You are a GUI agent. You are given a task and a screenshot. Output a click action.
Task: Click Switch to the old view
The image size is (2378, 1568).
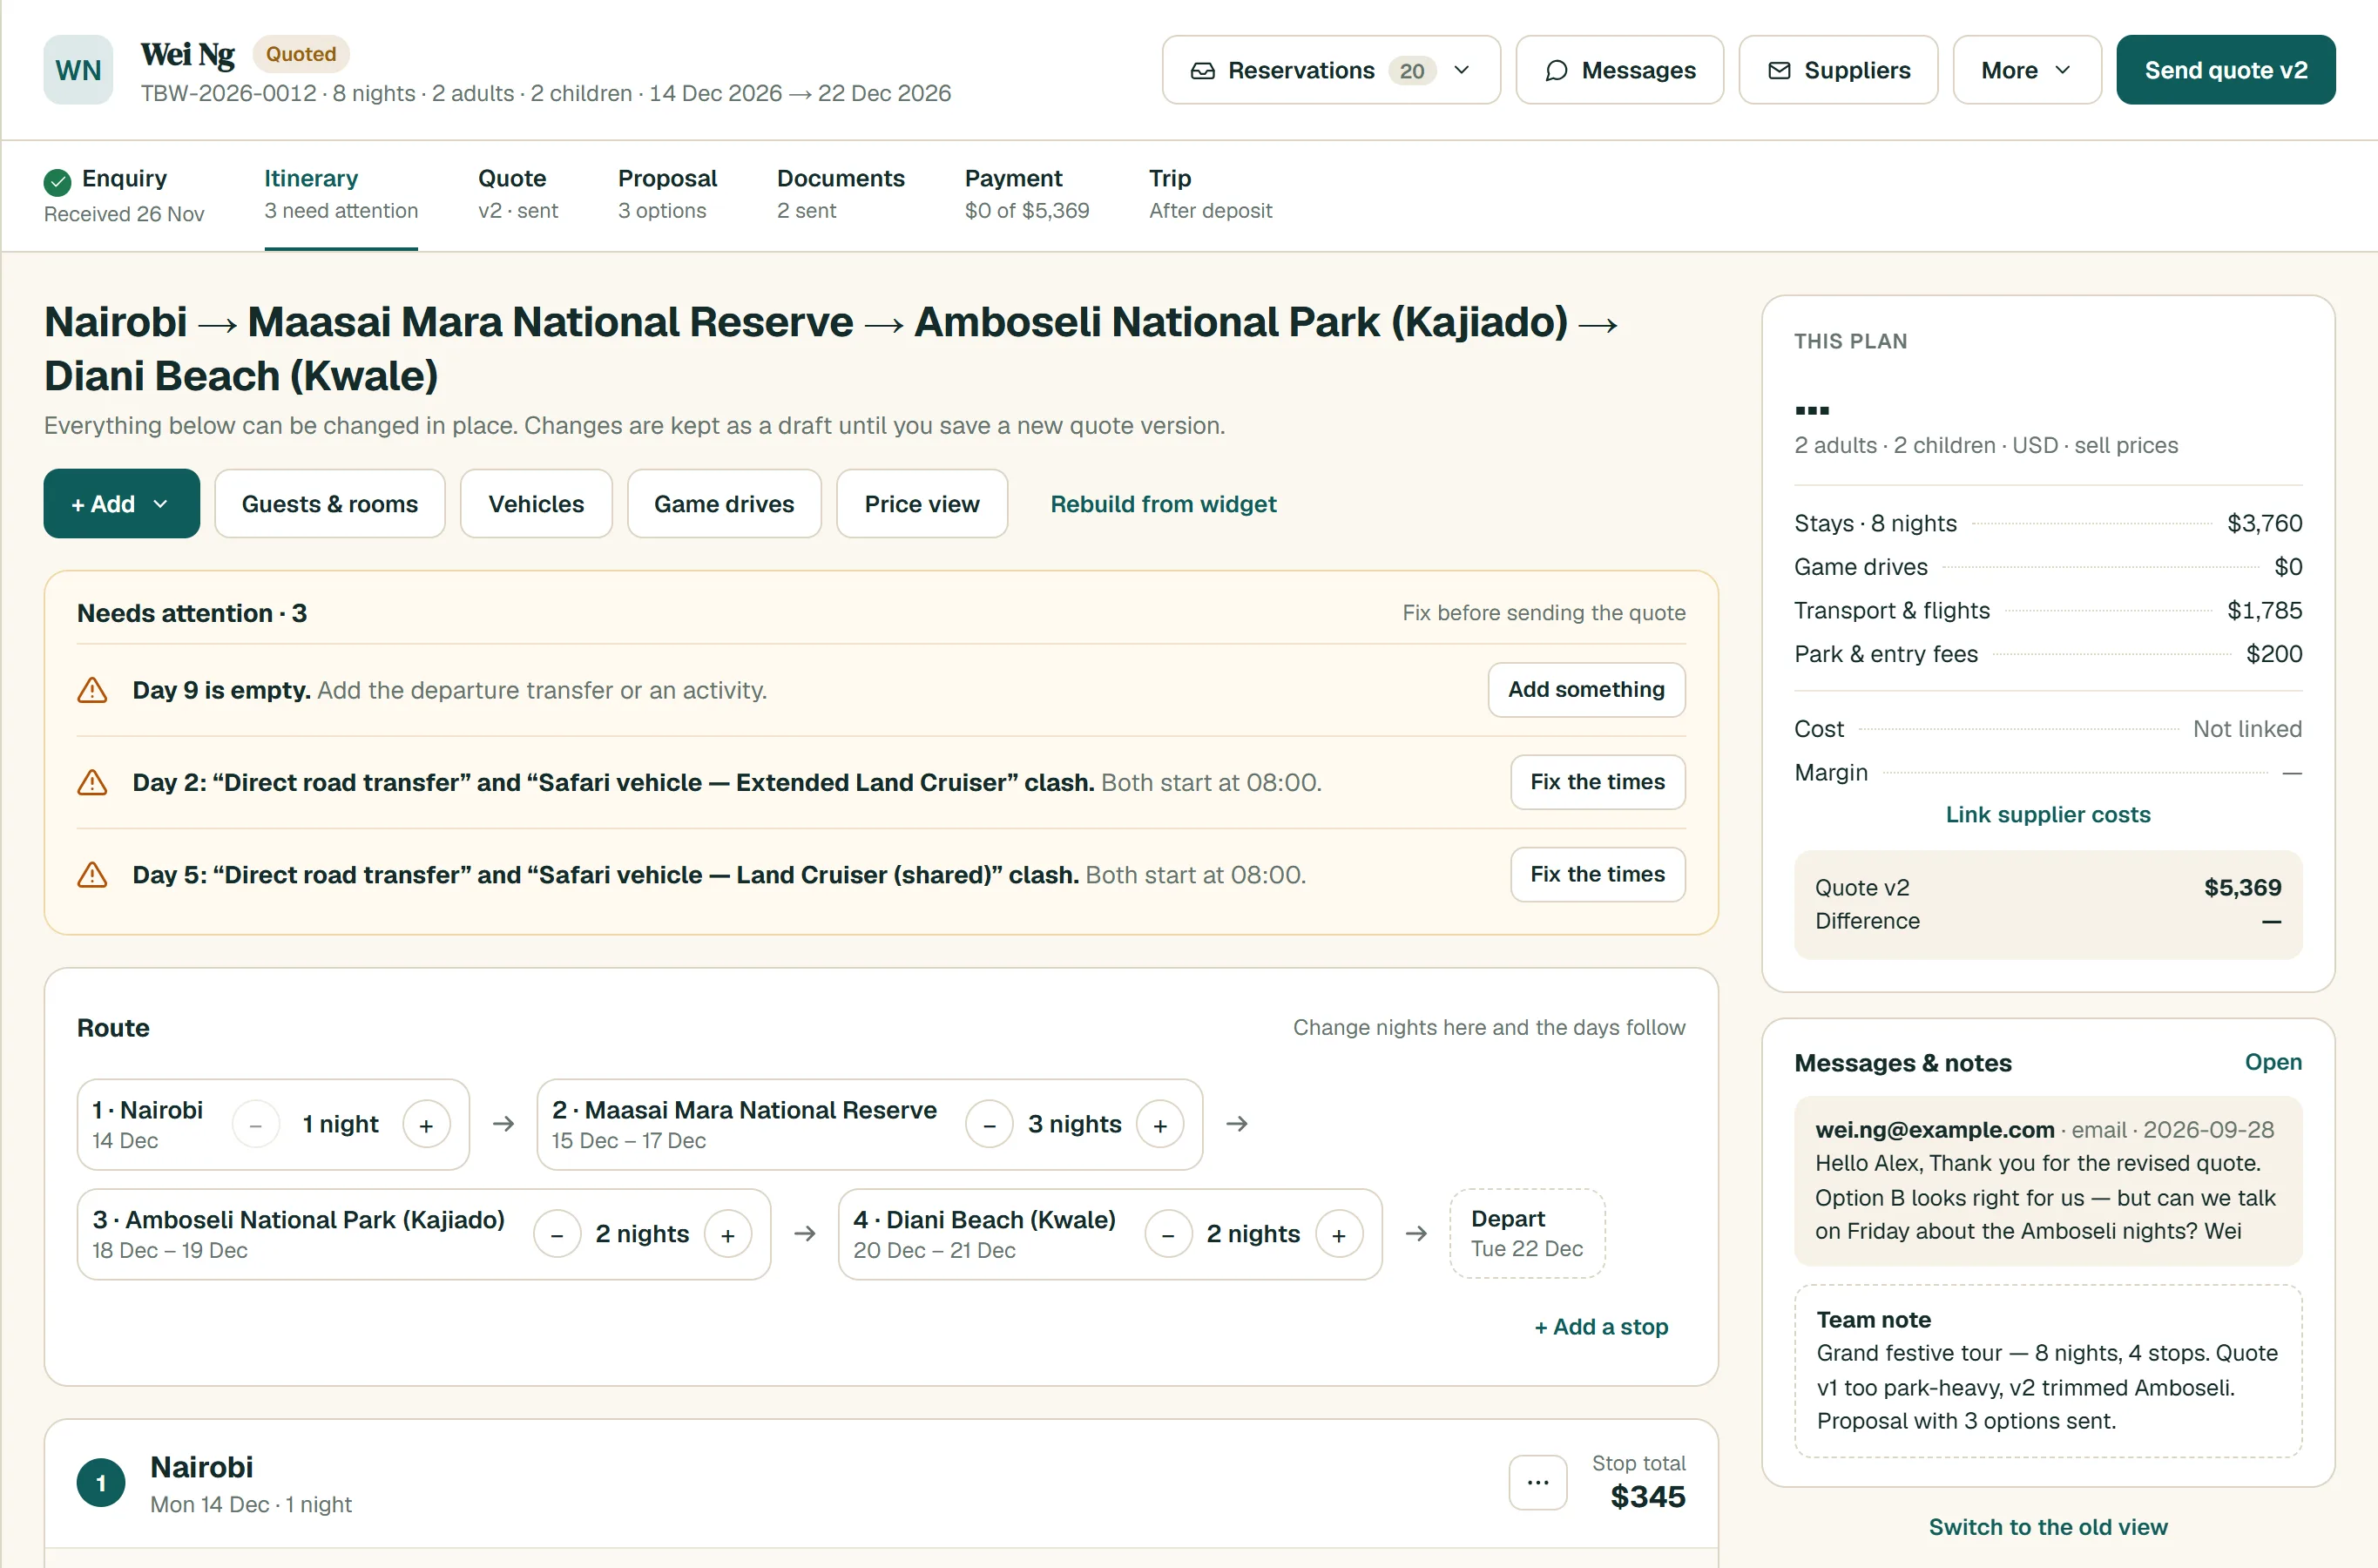[x=2048, y=1527]
